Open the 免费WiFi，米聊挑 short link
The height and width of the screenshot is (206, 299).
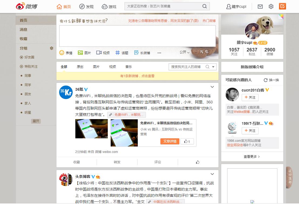tap(127, 115)
